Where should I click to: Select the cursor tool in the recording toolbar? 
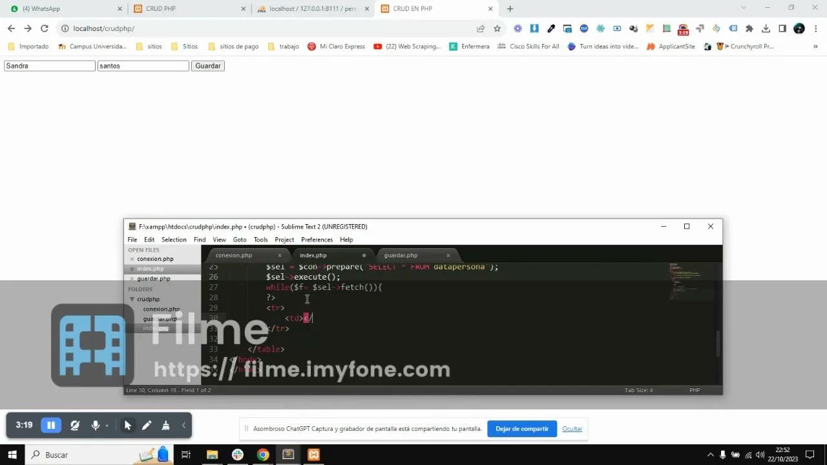tap(128, 425)
